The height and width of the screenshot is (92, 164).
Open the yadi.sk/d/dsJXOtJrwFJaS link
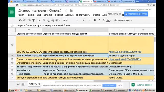click(125, 52)
